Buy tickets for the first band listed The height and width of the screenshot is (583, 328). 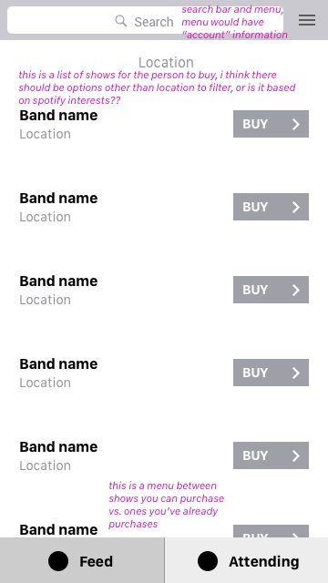coord(271,124)
